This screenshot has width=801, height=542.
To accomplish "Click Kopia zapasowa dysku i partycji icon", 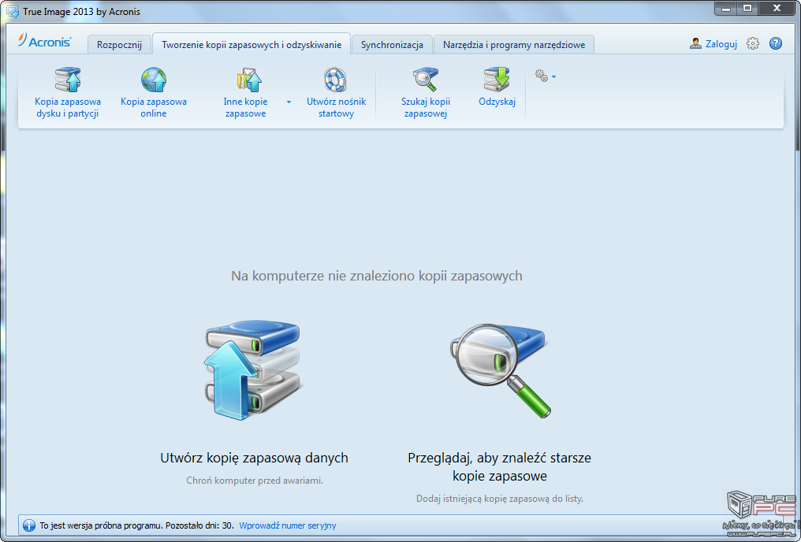I will click(68, 80).
